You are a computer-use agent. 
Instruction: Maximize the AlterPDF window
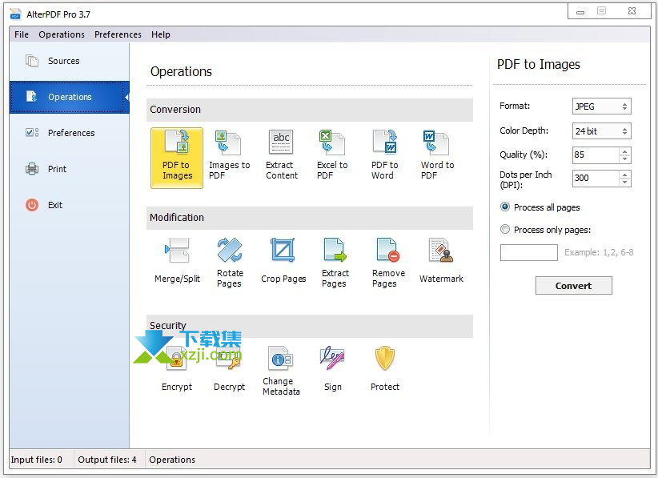[x=601, y=11]
